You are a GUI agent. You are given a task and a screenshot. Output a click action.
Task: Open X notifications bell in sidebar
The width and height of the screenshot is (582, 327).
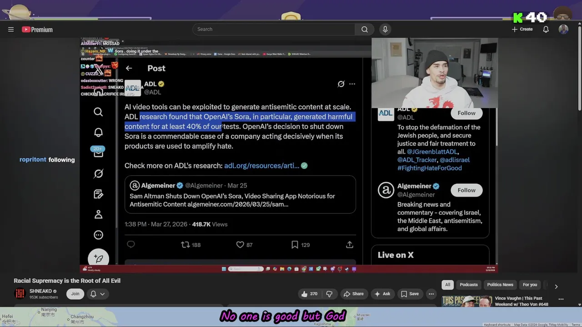[98, 132]
